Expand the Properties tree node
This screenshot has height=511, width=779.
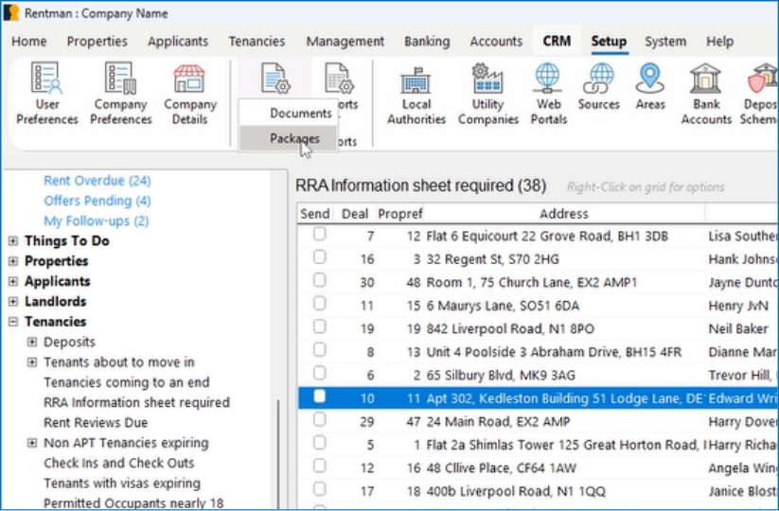(x=13, y=261)
